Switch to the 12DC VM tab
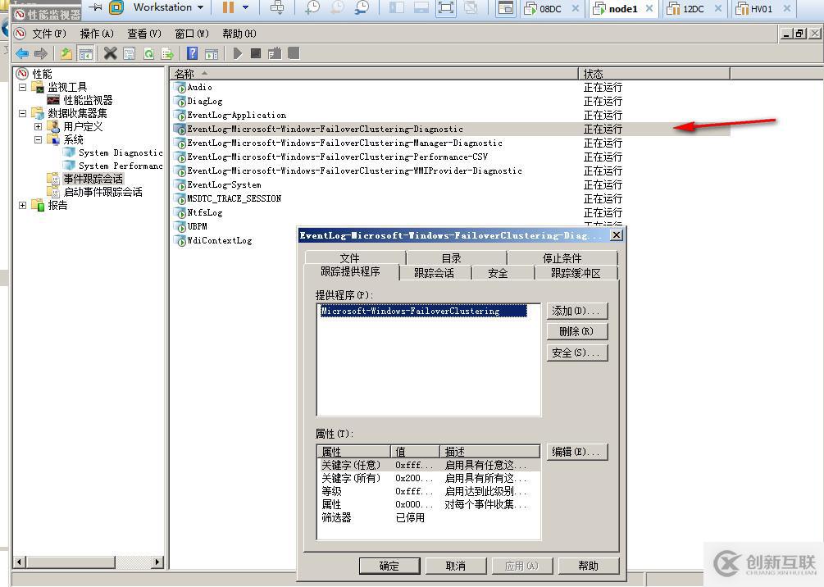The height and width of the screenshot is (587, 824). point(693,8)
